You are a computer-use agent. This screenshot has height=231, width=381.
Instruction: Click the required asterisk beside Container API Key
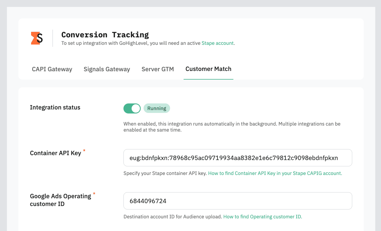click(x=84, y=151)
